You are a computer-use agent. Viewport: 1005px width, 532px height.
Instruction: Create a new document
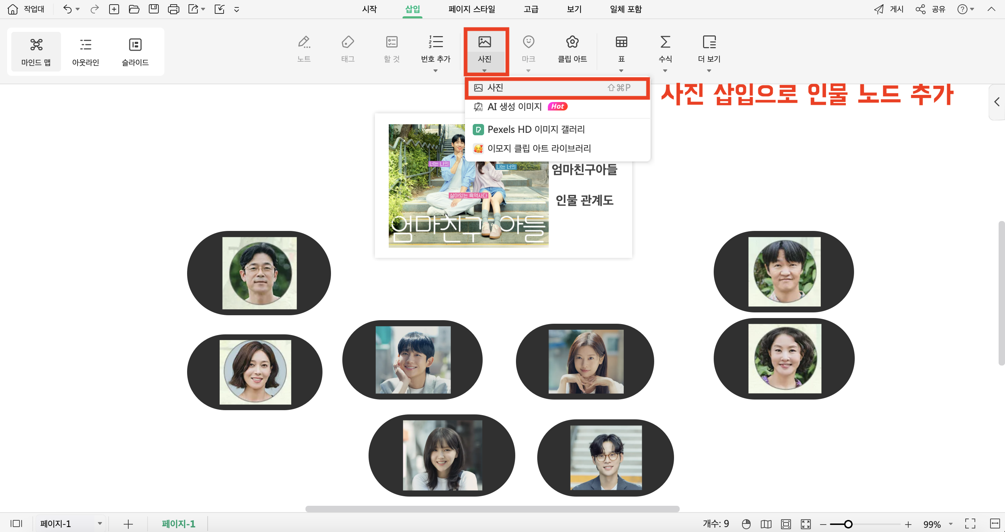[114, 9]
